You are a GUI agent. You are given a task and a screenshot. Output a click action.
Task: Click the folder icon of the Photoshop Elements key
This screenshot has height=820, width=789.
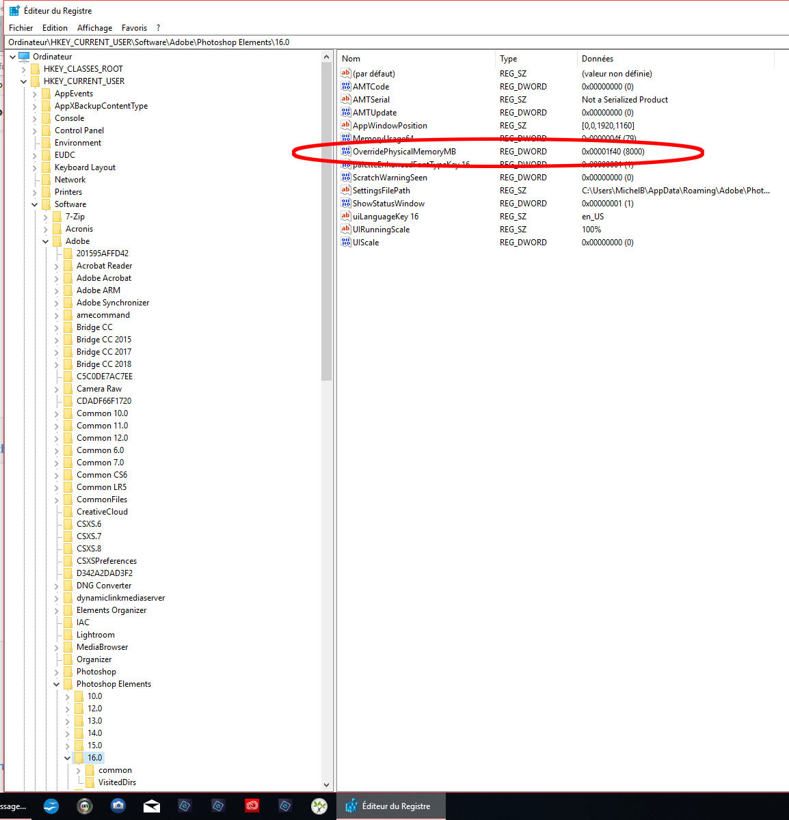click(69, 683)
